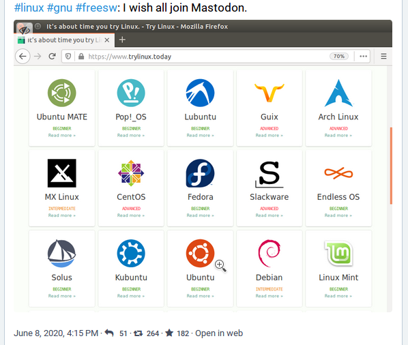Click the padlock site security icon

coord(81,57)
